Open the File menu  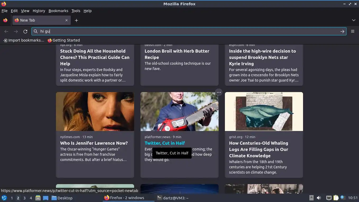(x=4, y=11)
